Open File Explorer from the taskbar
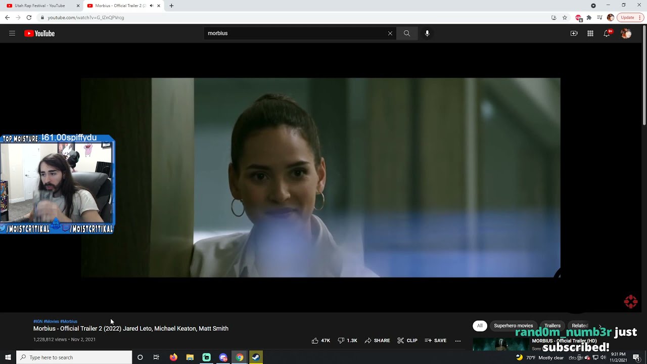The width and height of the screenshot is (647, 364). pyautogui.click(x=190, y=357)
